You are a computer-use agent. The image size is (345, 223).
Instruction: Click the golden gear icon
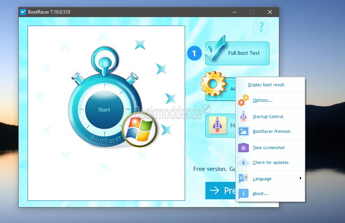tap(213, 84)
